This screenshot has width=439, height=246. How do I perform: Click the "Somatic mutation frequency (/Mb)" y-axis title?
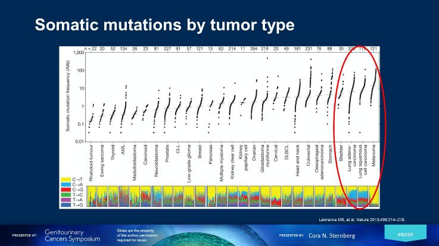click(67, 96)
